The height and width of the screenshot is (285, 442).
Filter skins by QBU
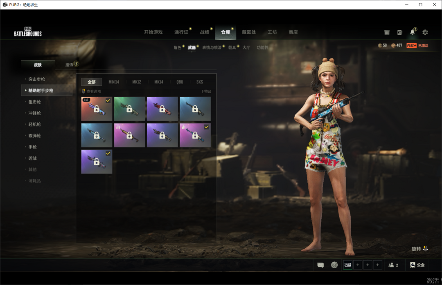click(180, 82)
